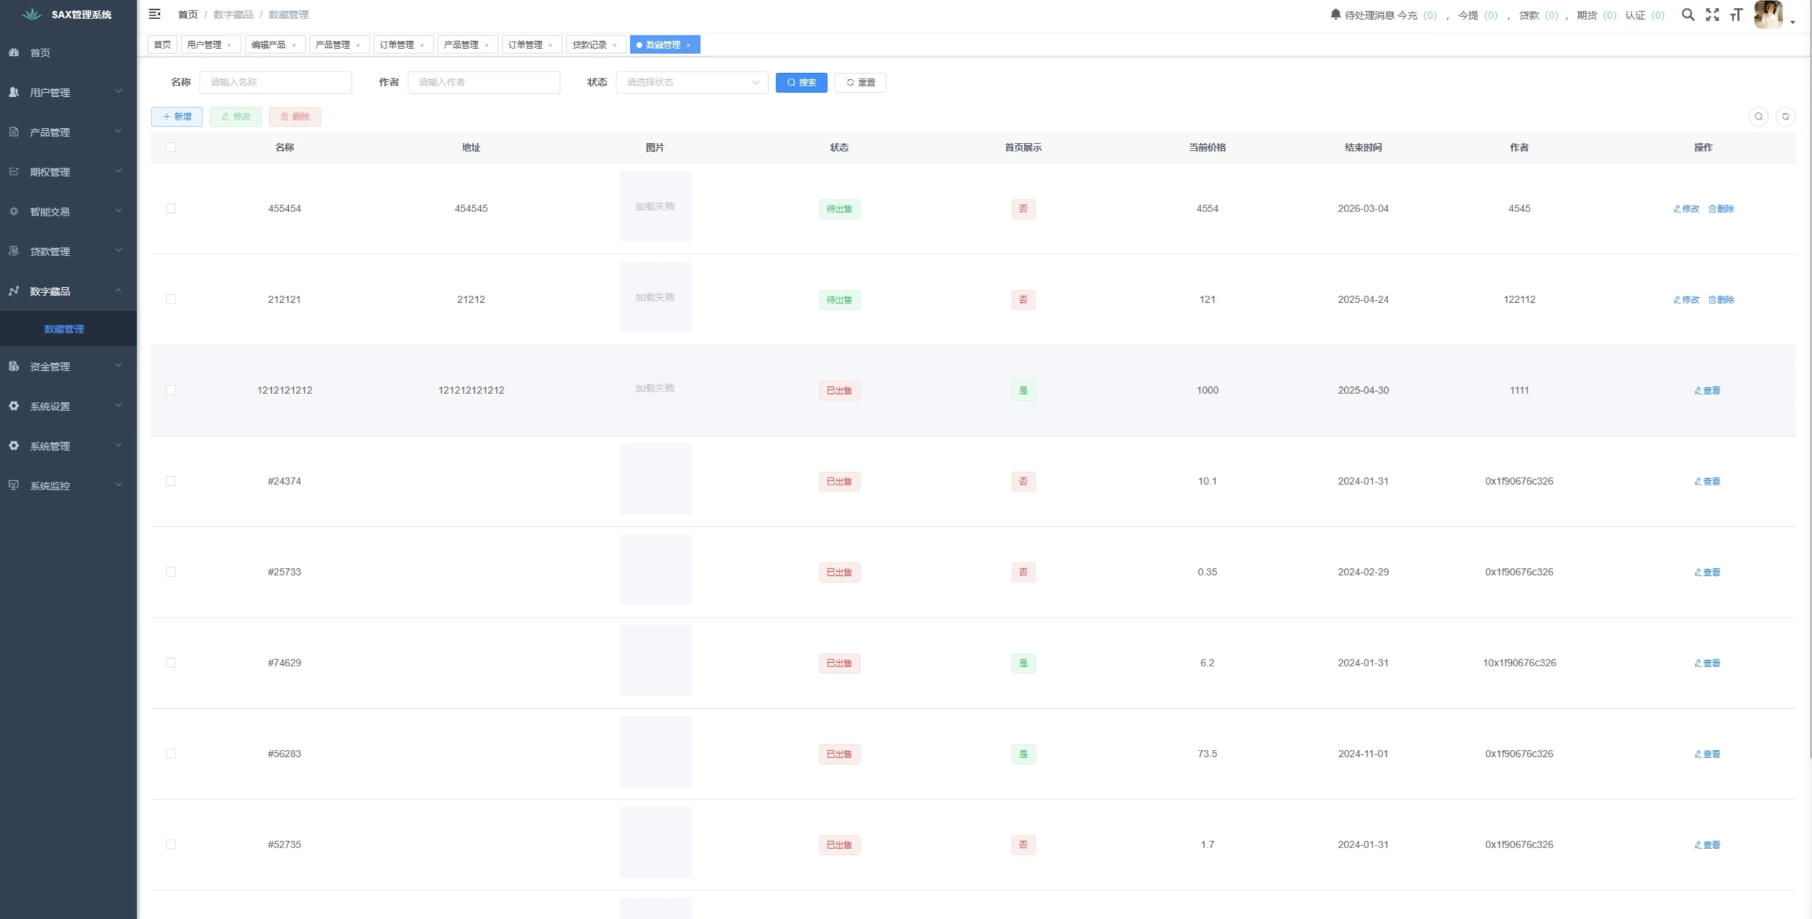Expand 用户管理 sidebar menu

(x=68, y=92)
